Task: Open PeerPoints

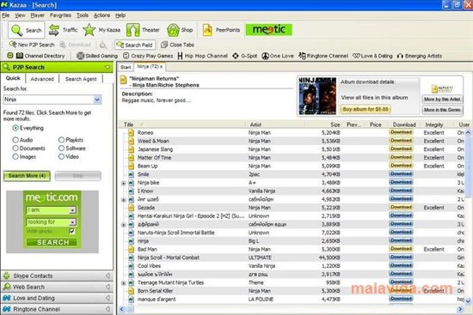Action: tap(221, 30)
